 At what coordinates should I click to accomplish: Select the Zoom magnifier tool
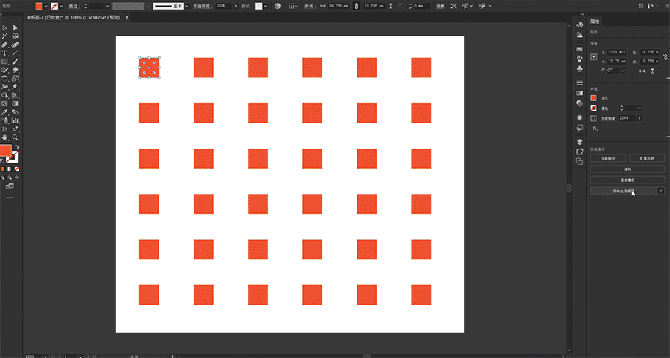pyautogui.click(x=15, y=137)
